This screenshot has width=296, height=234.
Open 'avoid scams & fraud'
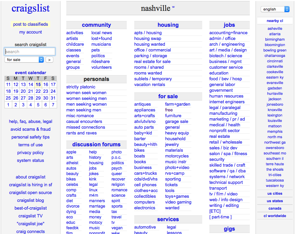point(31,129)
